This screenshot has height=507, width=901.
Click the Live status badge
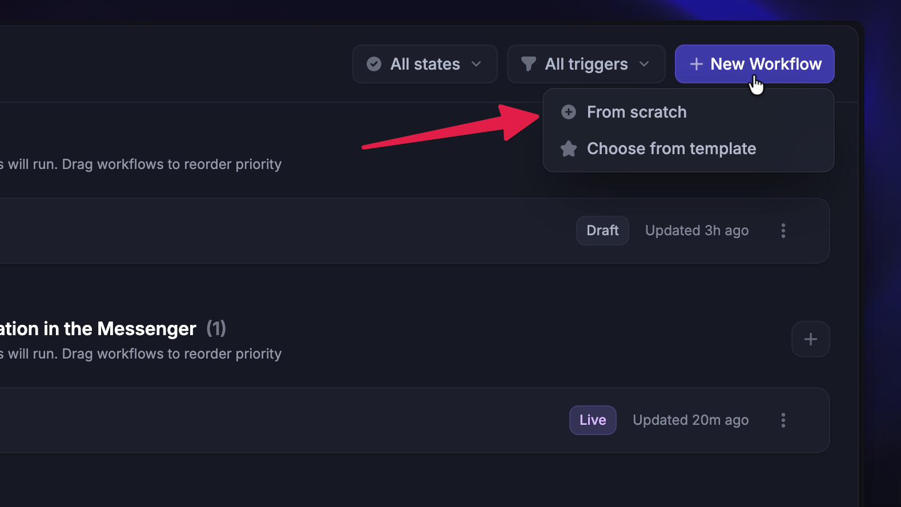[593, 420]
